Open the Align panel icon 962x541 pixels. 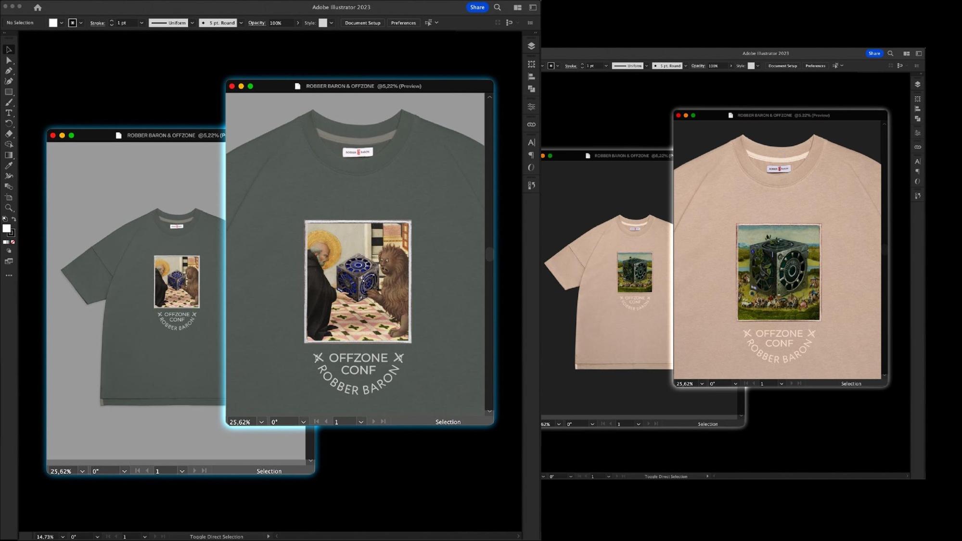click(x=531, y=76)
